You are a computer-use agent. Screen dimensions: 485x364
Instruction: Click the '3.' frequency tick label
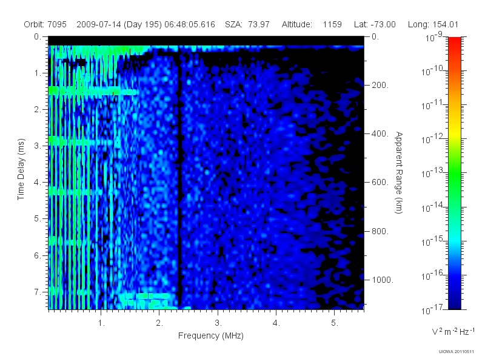(218, 323)
